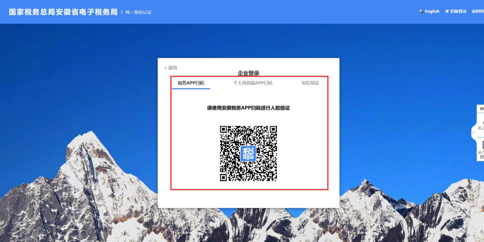
Task: Switch to the 税务APP扫码 tab
Action: pyautogui.click(x=191, y=83)
